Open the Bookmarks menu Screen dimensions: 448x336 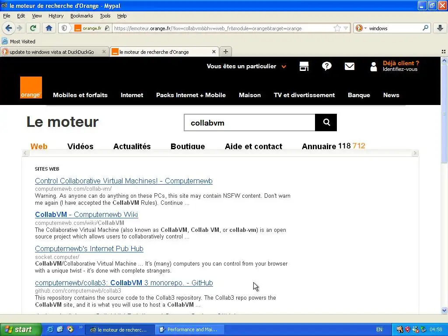(82, 16)
